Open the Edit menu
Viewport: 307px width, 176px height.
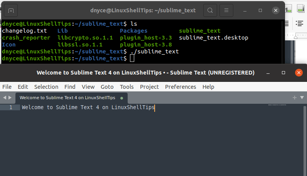click(x=23, y=87)
